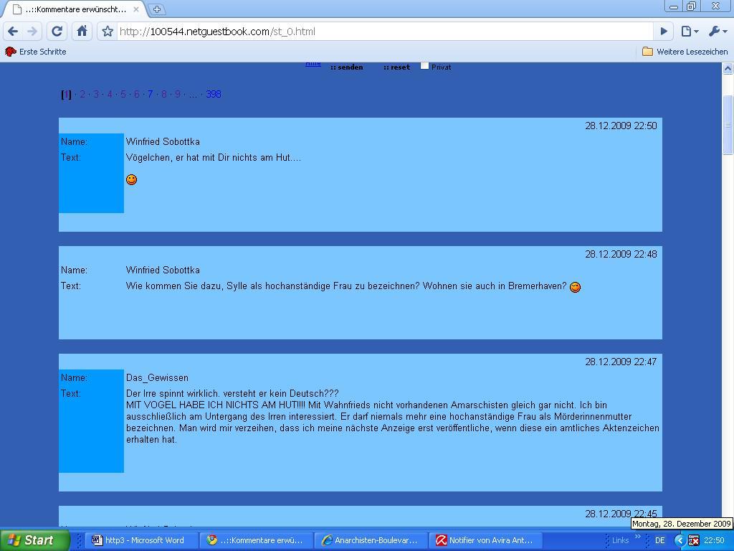Click the scrollbar up arrow
Screen dimensions: 734x551
728,68
